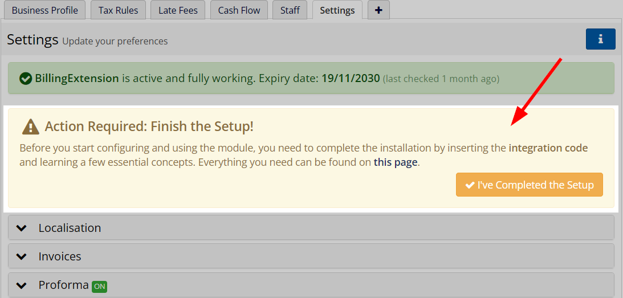Go to the Late Fees tab
This screenshot has width=623, height=298.
178,10
